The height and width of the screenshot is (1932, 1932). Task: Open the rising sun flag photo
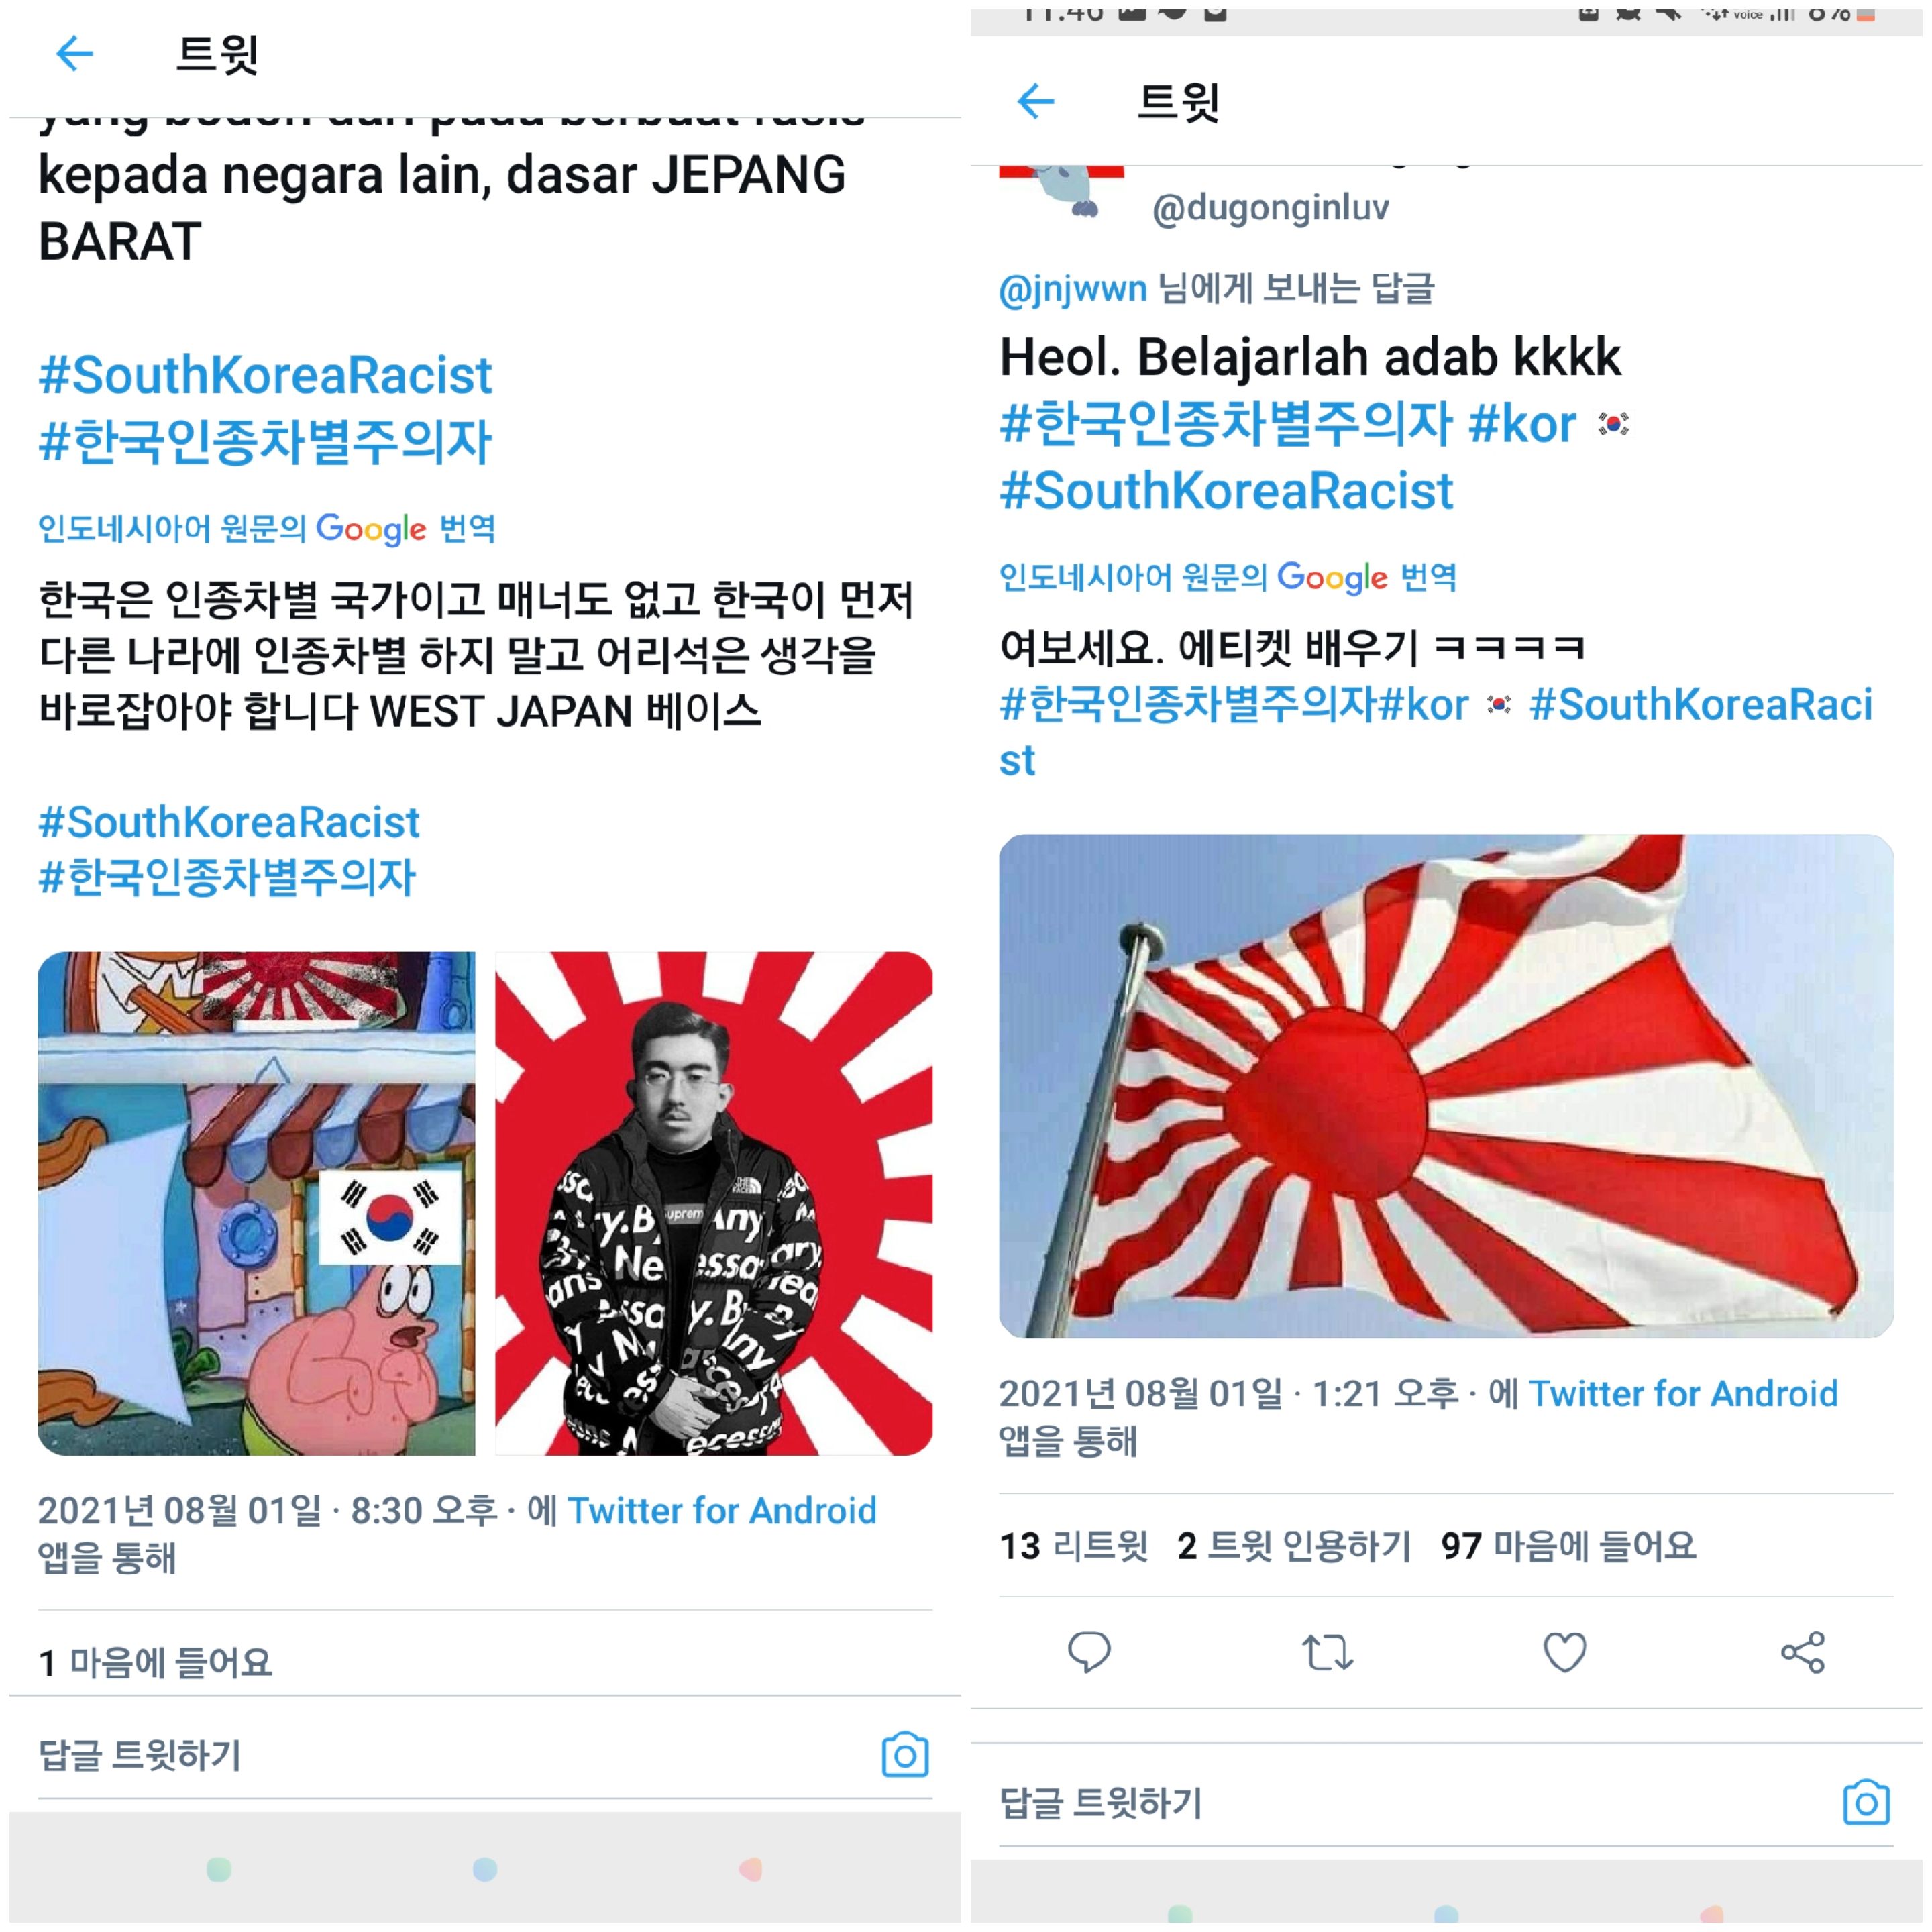[1446, 1086]
